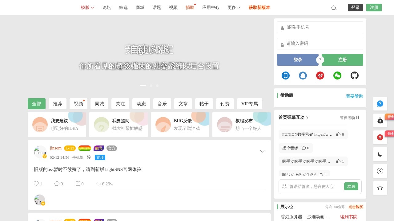This screenshot has width=394, height=221.
Task: Open the 论坛 navigation menu item
Action: 107,8
